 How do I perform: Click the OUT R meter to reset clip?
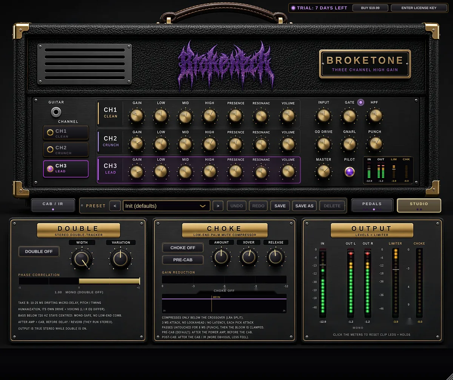pos(367,283)
